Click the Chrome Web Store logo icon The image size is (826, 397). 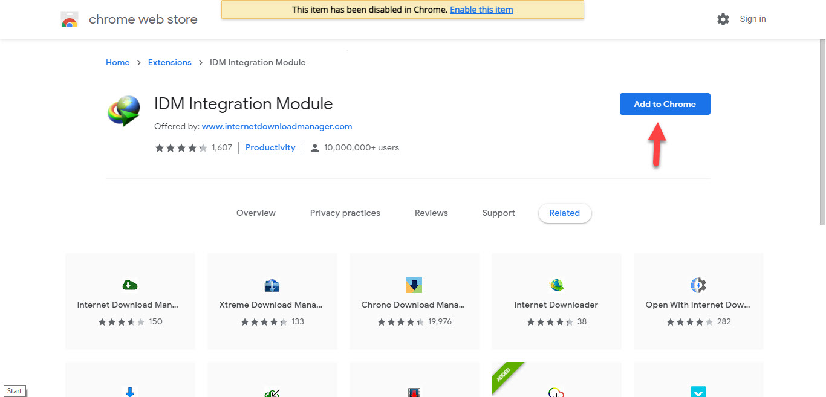pos(70,20)
